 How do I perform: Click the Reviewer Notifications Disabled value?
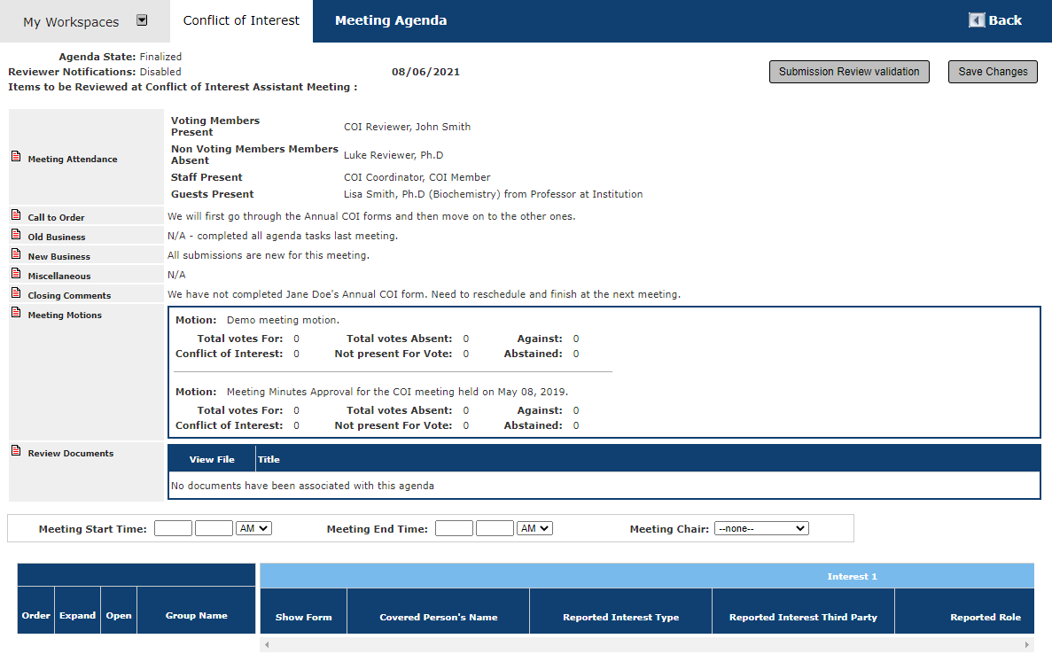click(x=160, y=72)
